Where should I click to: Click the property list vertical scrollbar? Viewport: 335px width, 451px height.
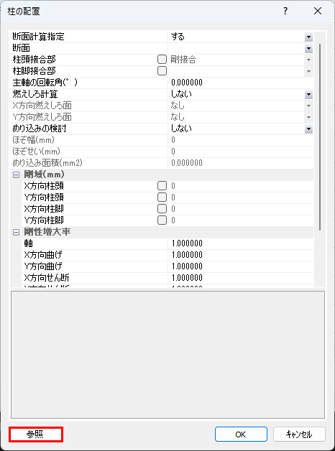coord(320,137)
